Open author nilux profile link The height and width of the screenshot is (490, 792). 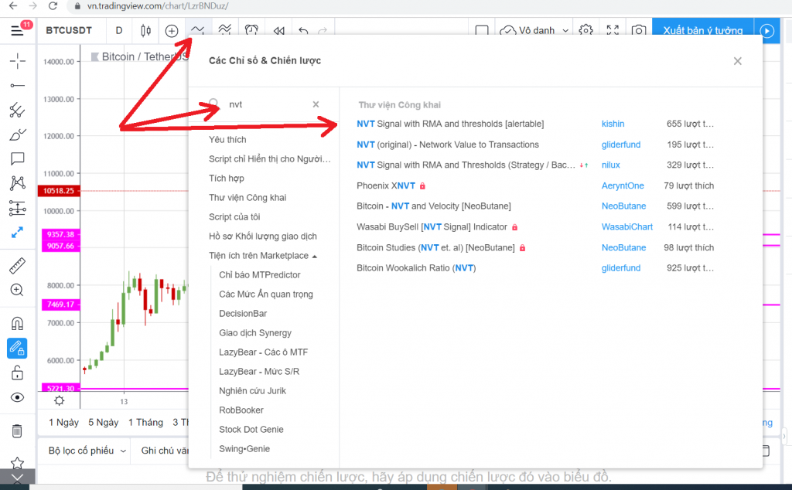pyautogui.click(x=611, y=165)
